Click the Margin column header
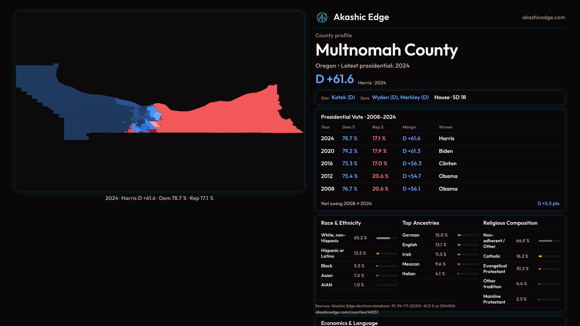 click(x=409, y=127)
